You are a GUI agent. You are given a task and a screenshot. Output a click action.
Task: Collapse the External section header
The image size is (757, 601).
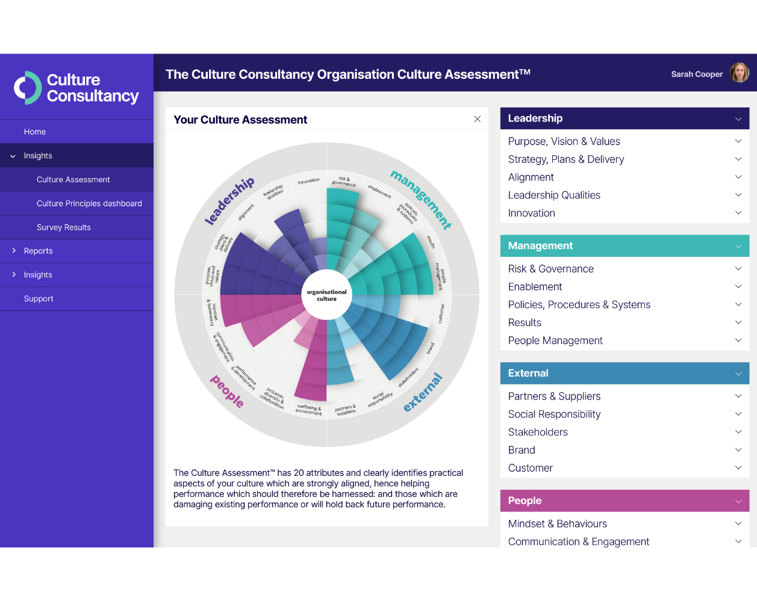(738, 374)
